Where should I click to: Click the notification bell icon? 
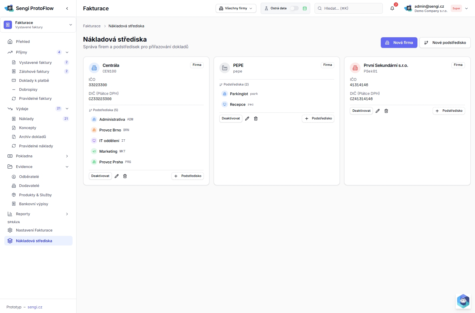(392, 8)
